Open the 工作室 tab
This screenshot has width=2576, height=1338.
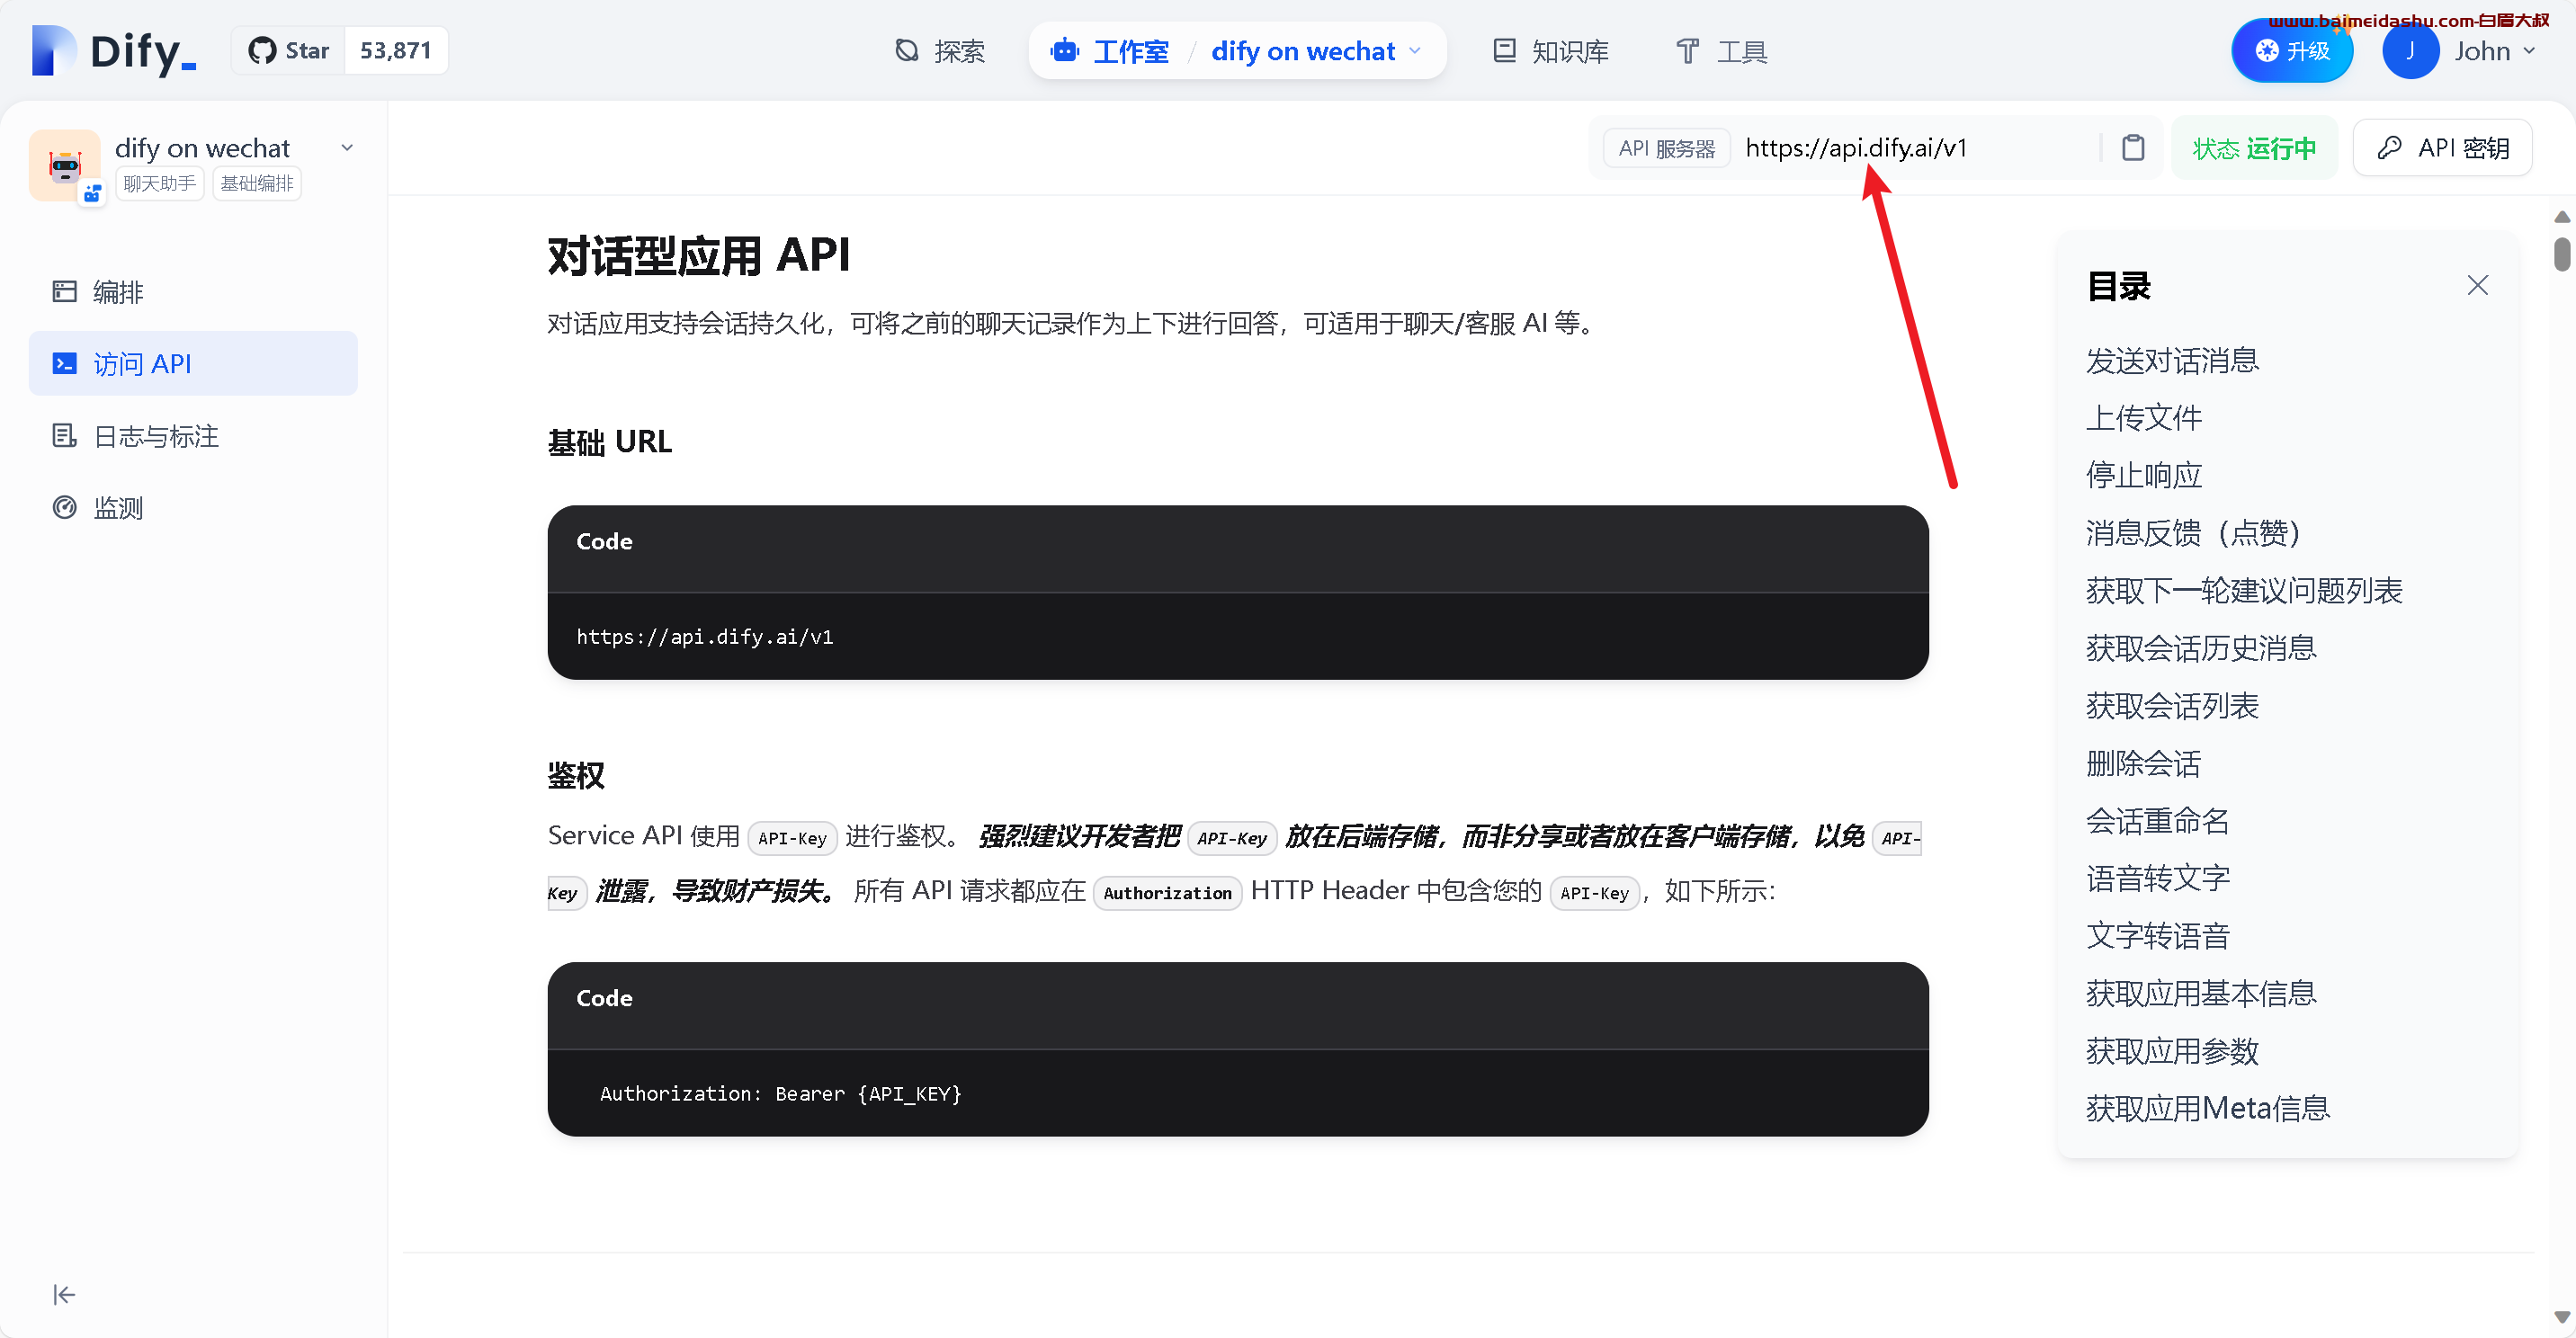[x=1110, y=51]
